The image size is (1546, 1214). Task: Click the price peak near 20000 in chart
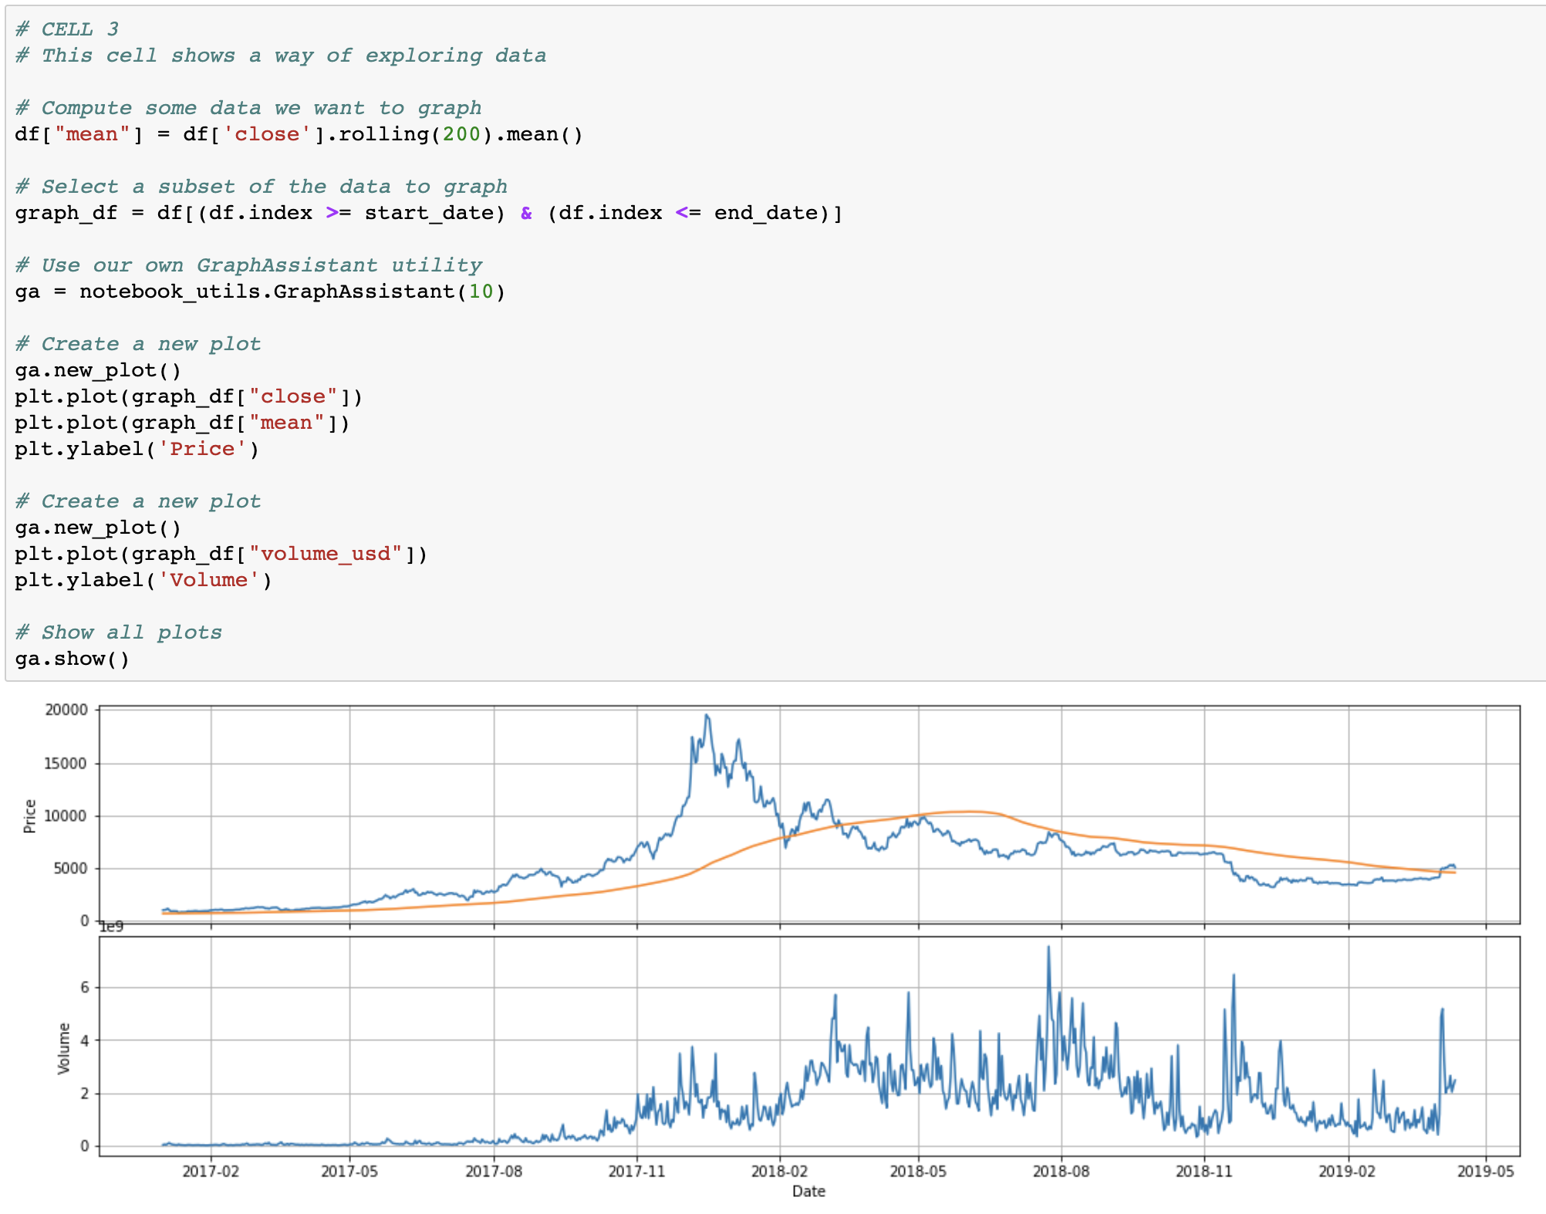(707, 716)
